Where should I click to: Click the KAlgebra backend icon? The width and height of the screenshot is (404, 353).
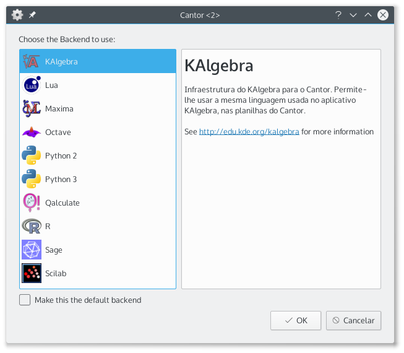tap(31, 61)
